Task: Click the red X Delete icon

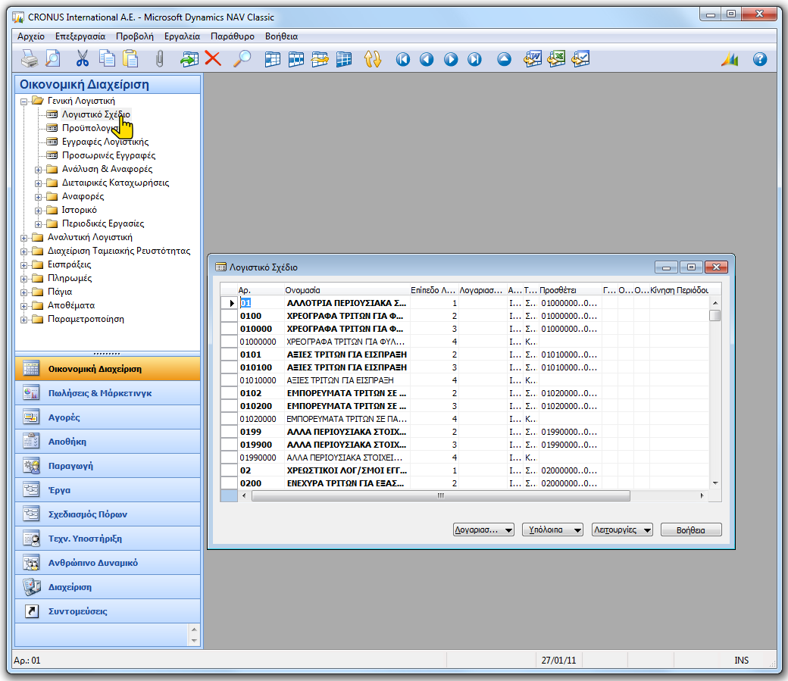Action: (213, 58)
